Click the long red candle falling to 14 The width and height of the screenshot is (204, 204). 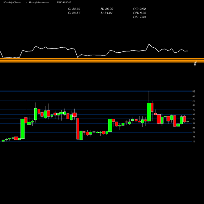tap(78, 129)
